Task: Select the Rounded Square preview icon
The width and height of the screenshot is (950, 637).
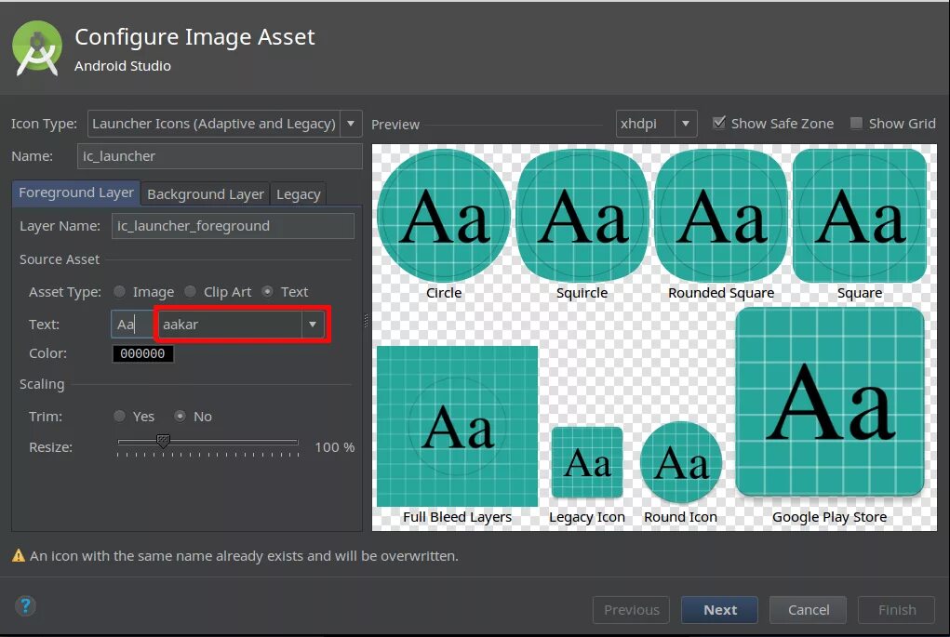Action: point(721,216)
